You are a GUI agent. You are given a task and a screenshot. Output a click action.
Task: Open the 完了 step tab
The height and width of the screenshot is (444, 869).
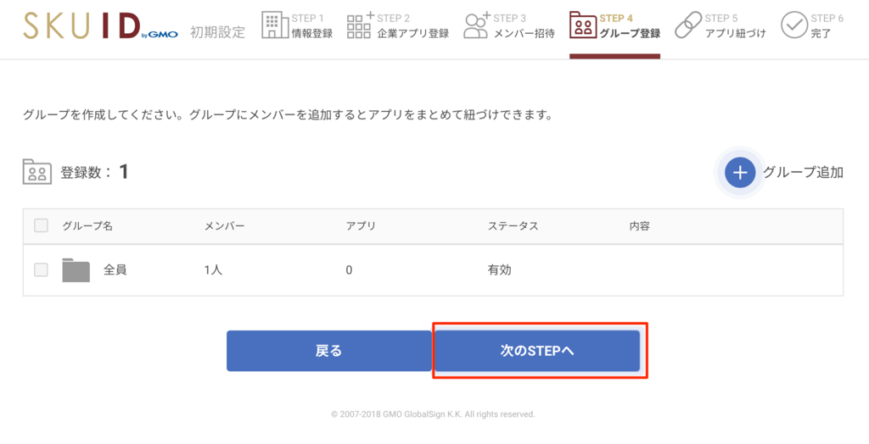click(x=812, y=25)
